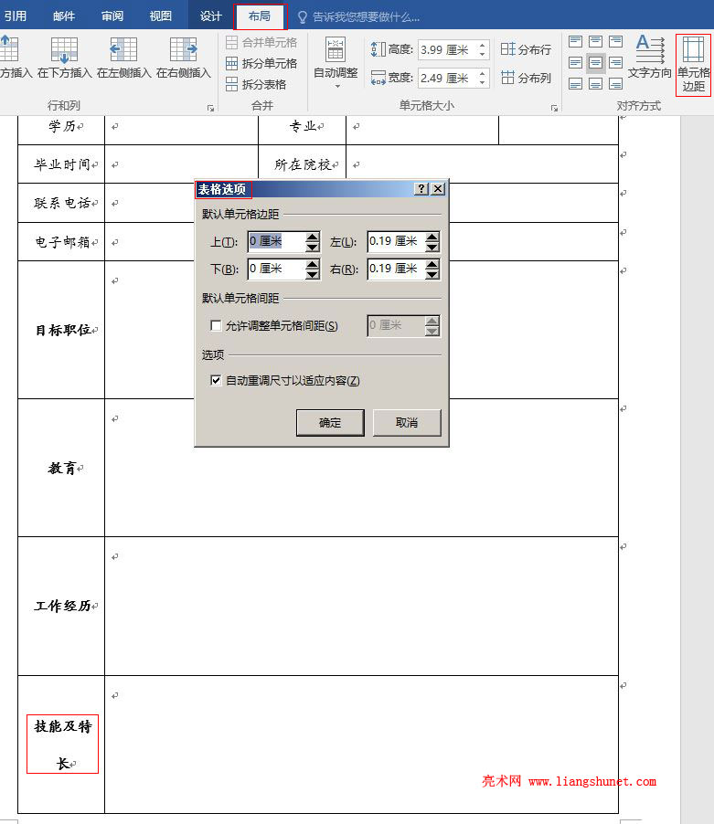Close the Table Options dialog
714x824 pixels.
[x=438, y=189]
